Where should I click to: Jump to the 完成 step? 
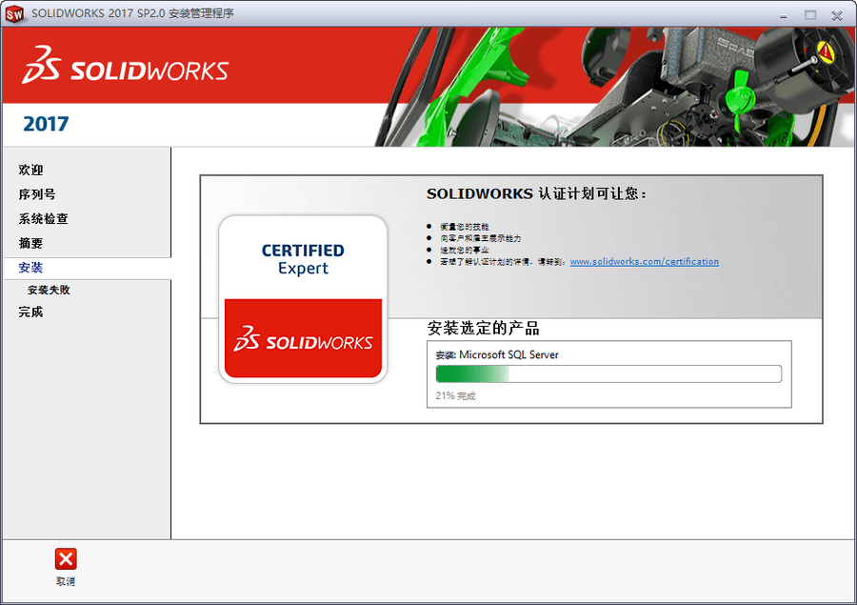(x=30, y=313)
